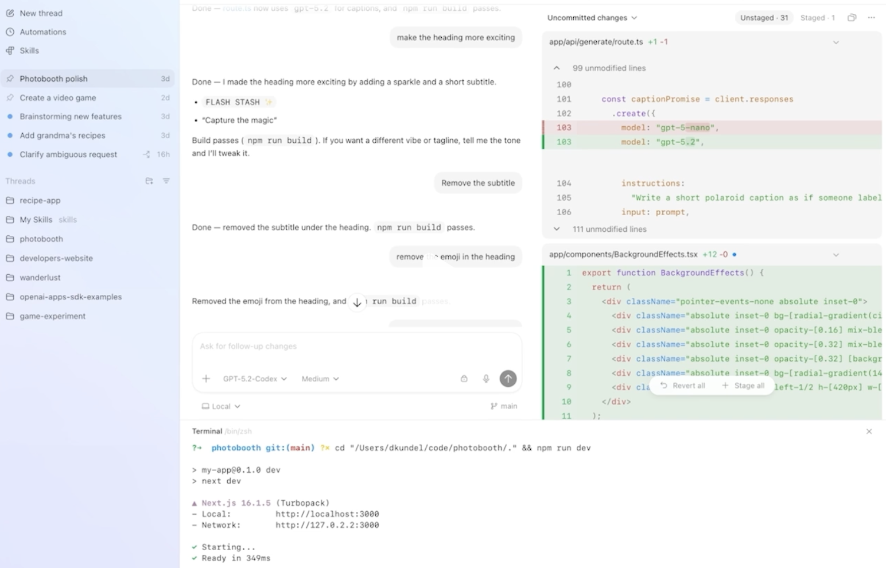
Task: Expand the 99 unmodified lines above
Action: 557,68
